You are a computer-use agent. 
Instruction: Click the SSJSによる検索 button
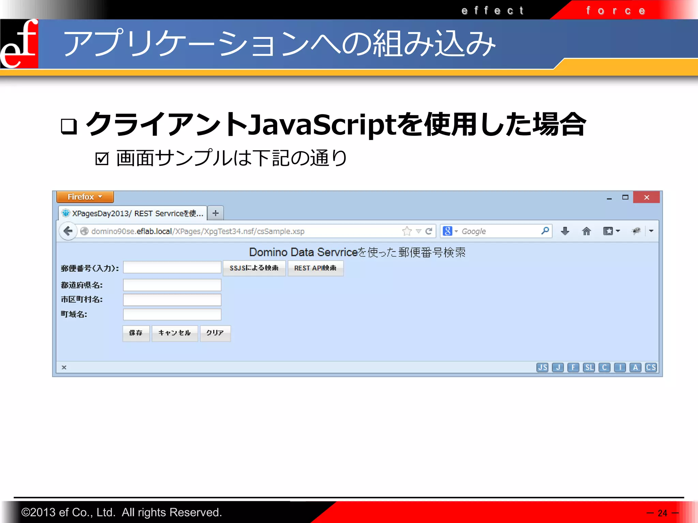point(254,268)
